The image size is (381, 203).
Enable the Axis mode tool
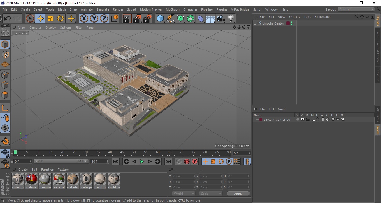[5, 108]
